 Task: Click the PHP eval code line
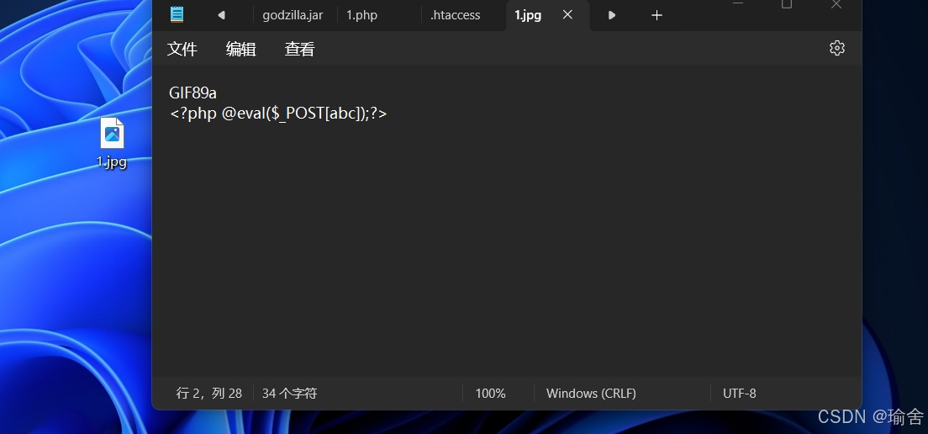tap(278, 113)
